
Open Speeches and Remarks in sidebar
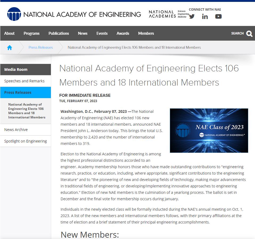tap(24, 81)
